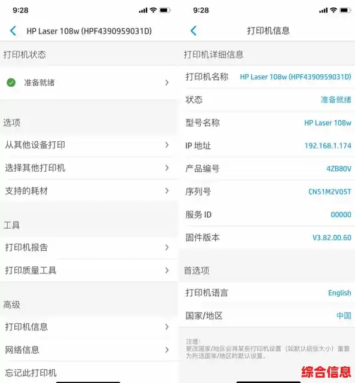Tap cellular signal icon in left status bar
Image resolution: width=355 pixels, height=383 pixels.
pyautogui.click(x=143, y=11)
